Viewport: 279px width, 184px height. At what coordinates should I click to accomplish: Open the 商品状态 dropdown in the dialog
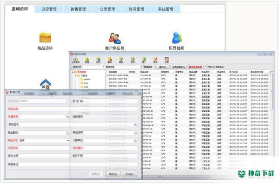(x=68, y=141)
